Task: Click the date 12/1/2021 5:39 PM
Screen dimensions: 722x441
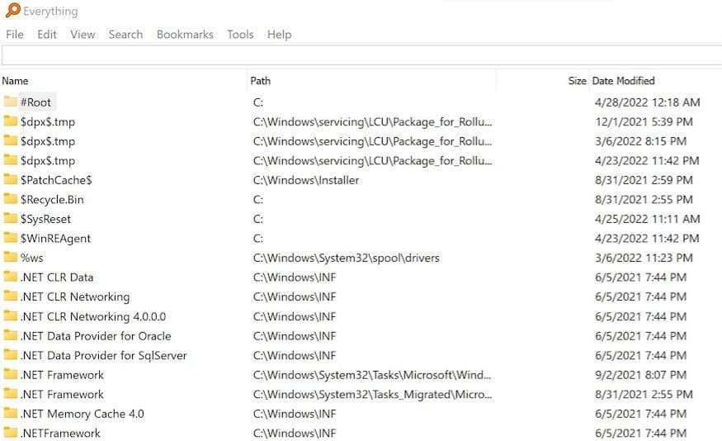Action: [x=644, y=121]
